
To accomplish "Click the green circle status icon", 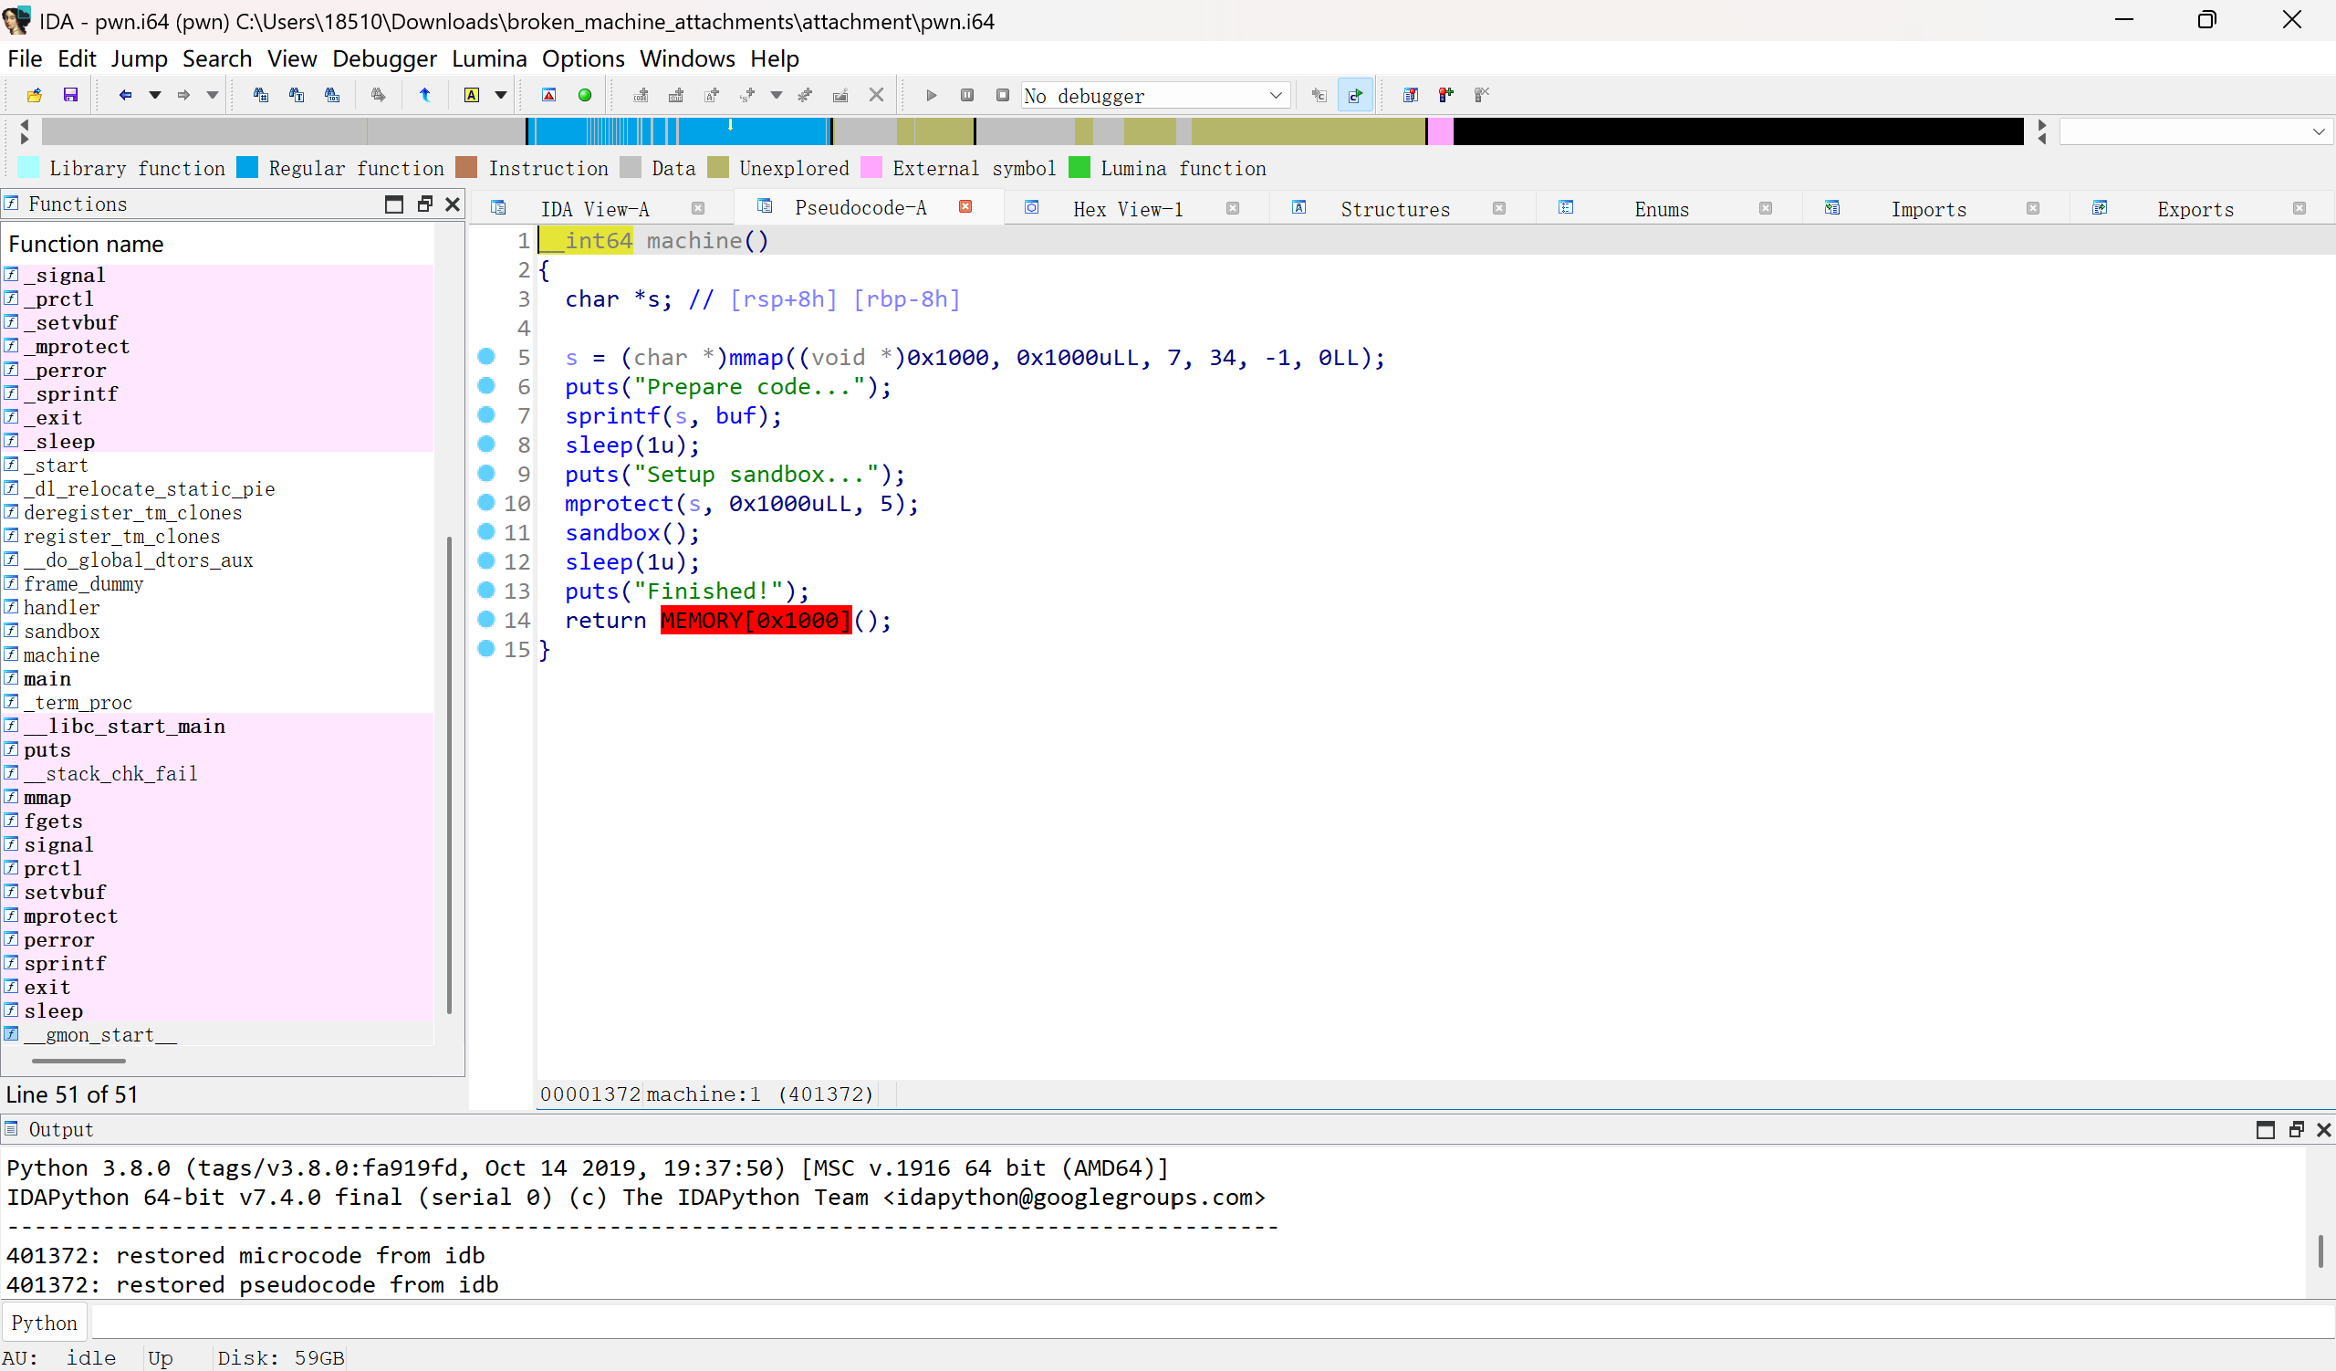I will [x=585, y=95].
